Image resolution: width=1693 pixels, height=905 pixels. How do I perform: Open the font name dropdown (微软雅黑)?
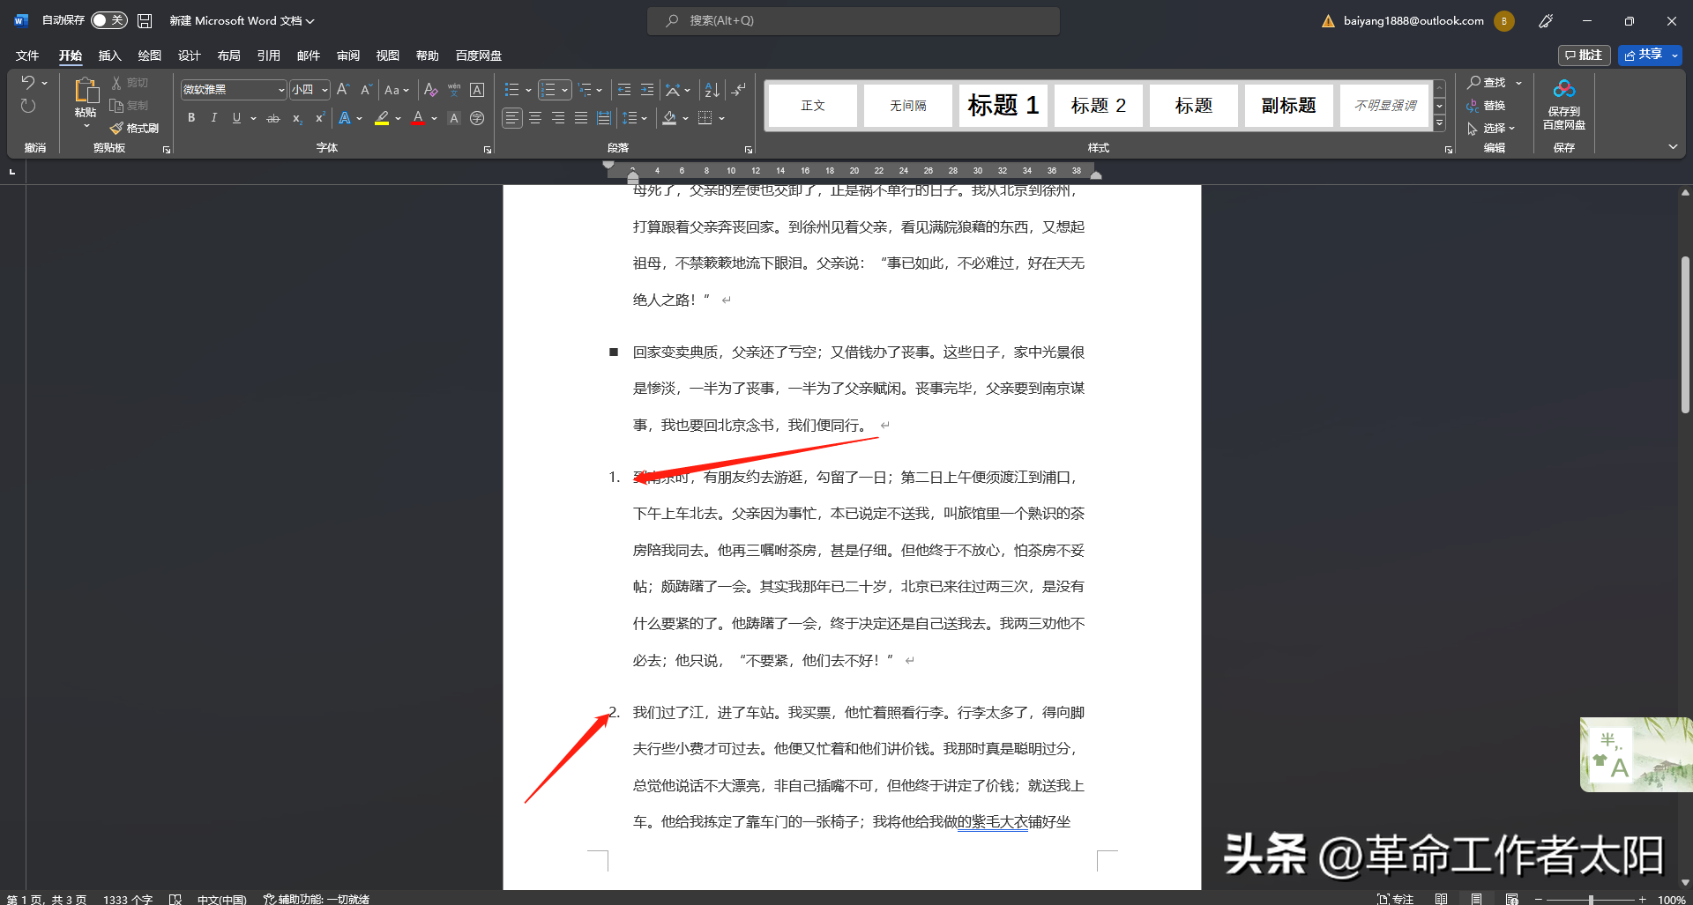[x=281, y=90]
